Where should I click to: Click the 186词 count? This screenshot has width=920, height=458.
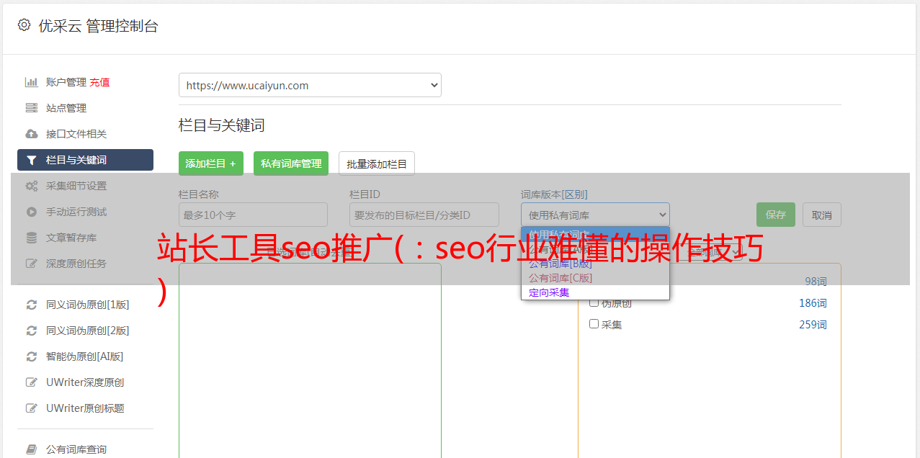coord(813,303)
